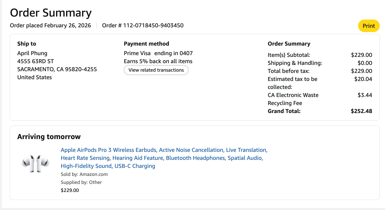Click the Earns 5% back on all items text
Viewport: 385px width, 210px height.
[158, 61]
